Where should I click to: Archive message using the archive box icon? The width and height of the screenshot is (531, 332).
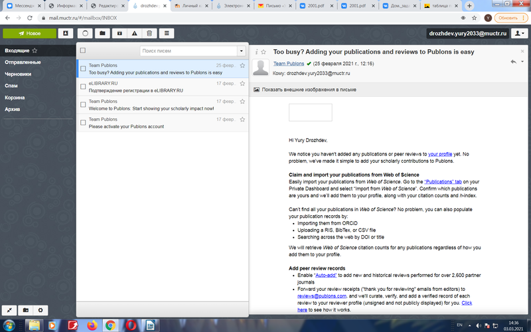click(119, 33)
